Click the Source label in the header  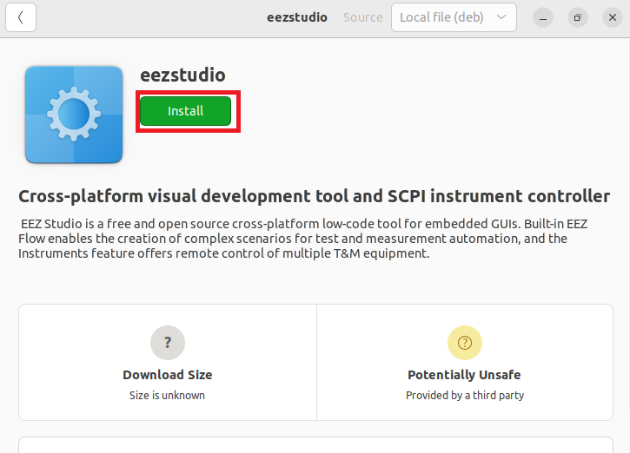click(362, 17)
